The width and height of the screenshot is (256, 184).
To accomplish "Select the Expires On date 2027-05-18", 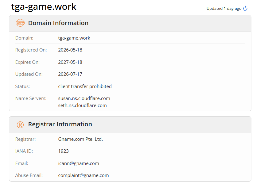I will pyautogui.click(x=70, y=62).
